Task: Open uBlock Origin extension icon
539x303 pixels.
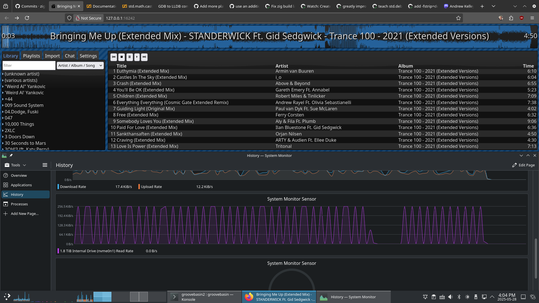Action: coord(522,18)
